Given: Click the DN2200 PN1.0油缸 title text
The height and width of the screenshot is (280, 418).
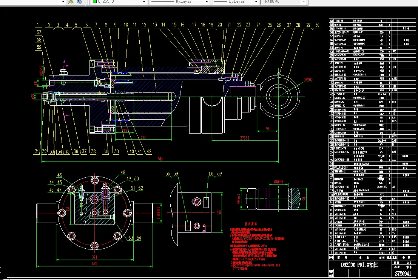Looking at the screenshot, I should coord(359,265).
